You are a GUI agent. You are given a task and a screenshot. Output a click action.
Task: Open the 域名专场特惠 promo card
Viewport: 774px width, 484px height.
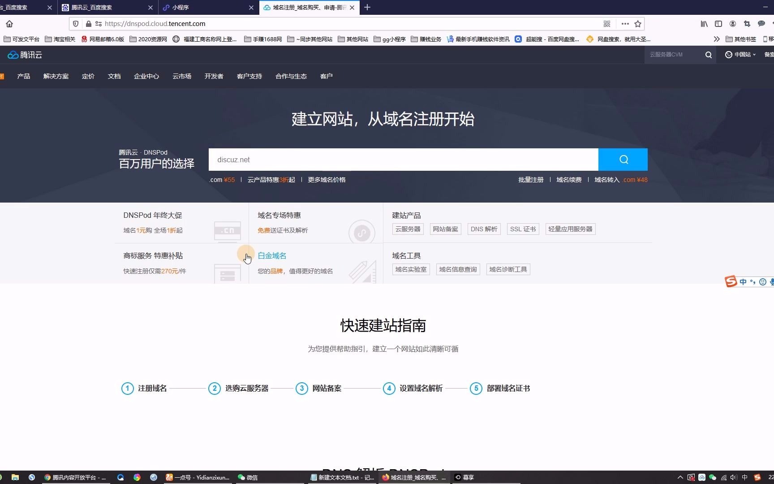pos(316,223)
